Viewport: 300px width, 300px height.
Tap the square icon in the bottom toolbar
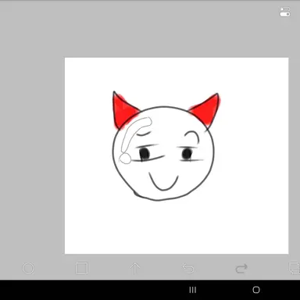[x=81, y=268]
